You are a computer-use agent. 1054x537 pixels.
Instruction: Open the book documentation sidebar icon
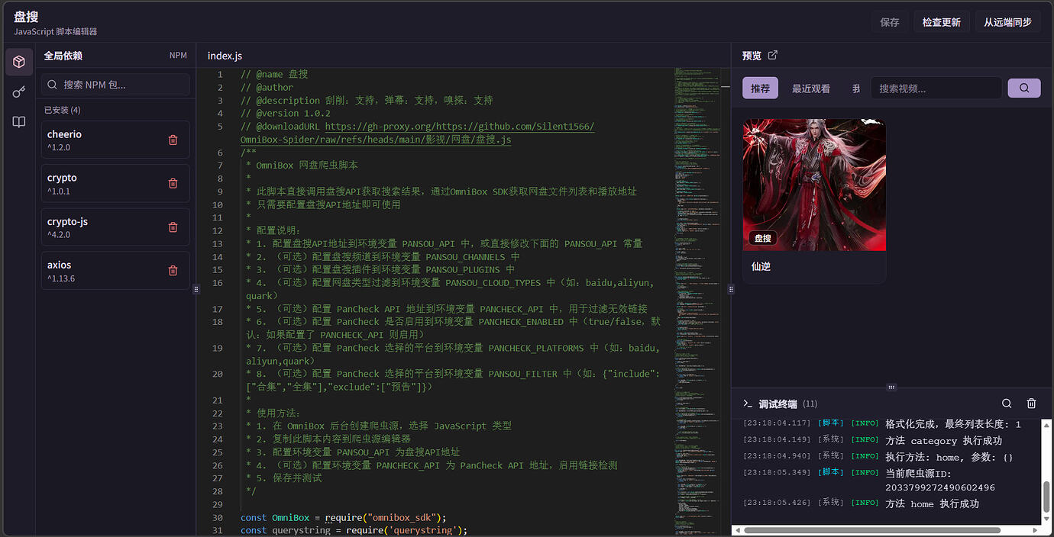pyautogui.click(x=19, y=122)
